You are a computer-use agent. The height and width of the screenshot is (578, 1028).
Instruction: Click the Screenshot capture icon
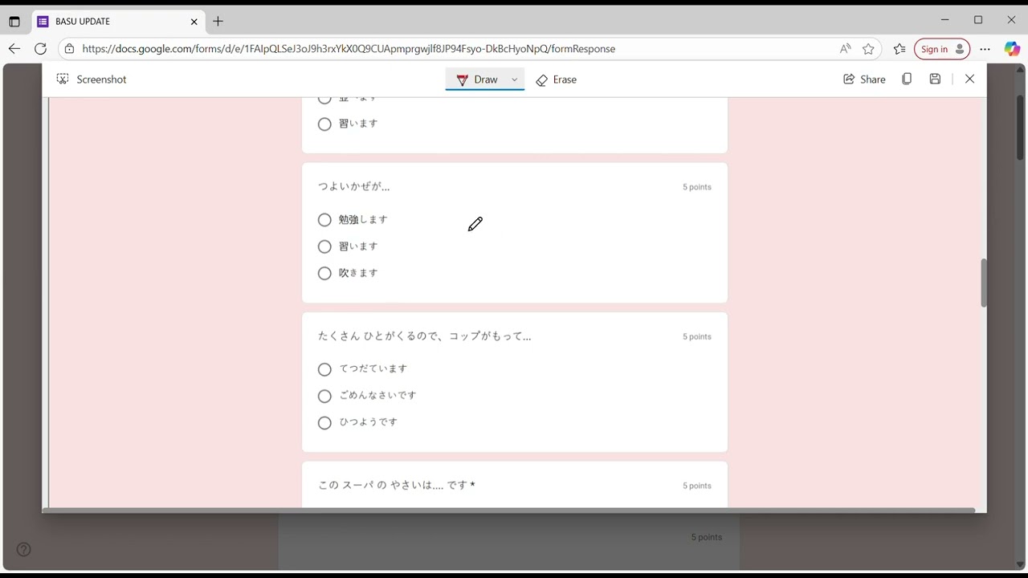point(63,79)
